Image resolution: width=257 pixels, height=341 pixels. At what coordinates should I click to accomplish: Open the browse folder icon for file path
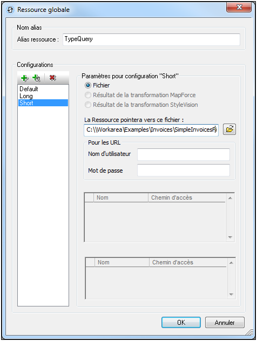pos(229,129)
